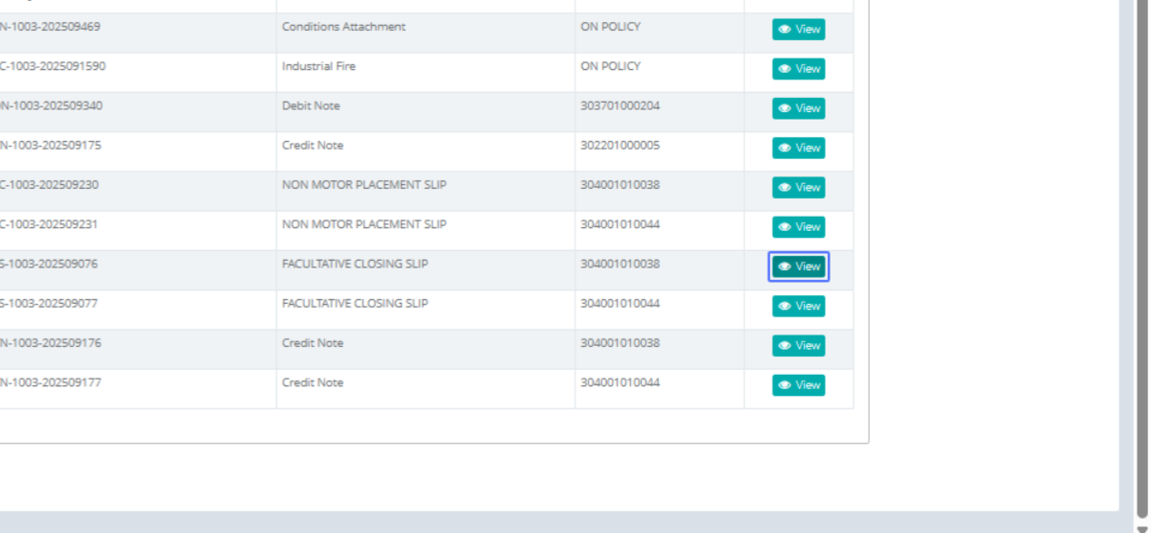The image size is (1151, 533).
Task: Click scroll down arrow at bottom right
Action: coord(1141,528)
